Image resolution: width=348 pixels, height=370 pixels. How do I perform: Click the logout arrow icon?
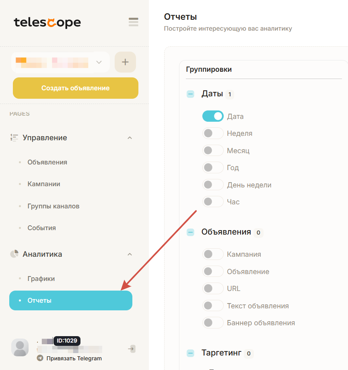[x=132, y=349]
